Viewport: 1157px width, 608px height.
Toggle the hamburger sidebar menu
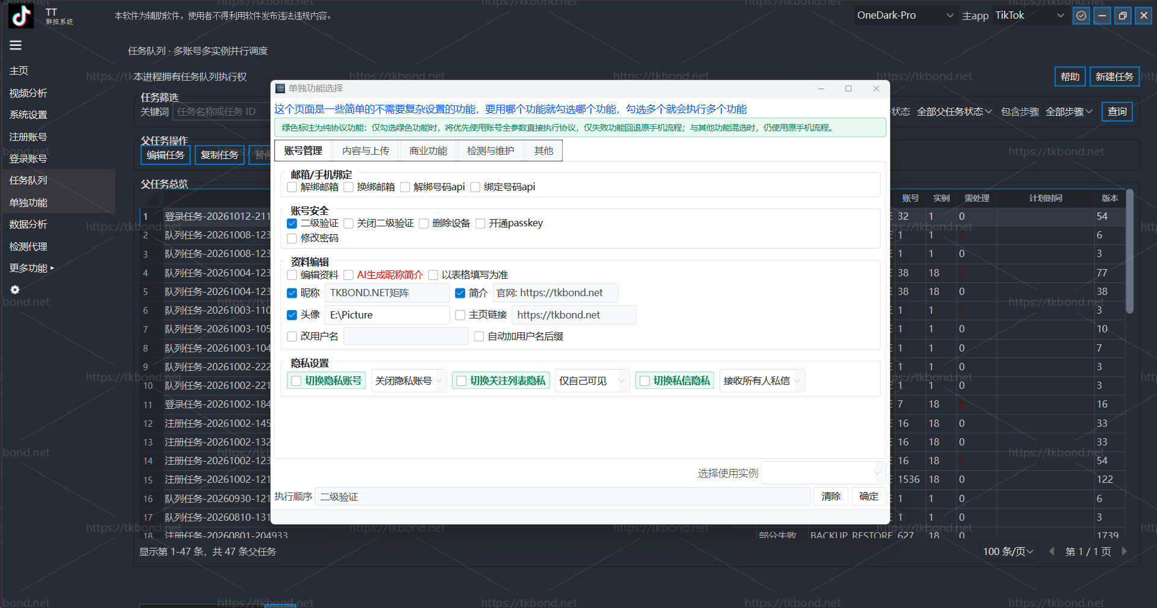click(16, 45)
